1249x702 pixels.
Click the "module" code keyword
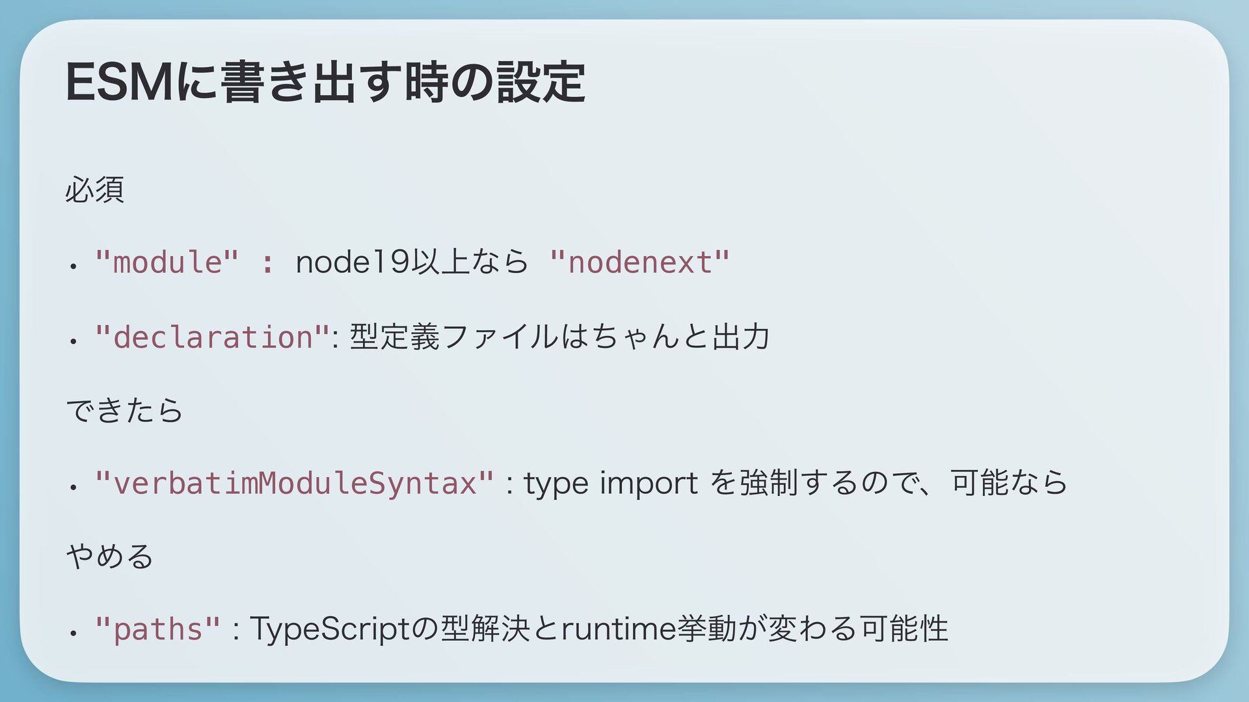167,263
